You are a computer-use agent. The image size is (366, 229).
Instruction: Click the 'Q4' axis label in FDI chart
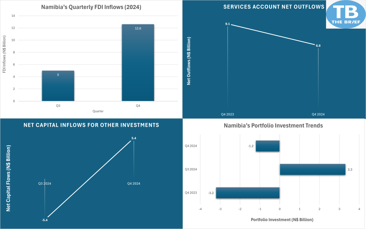click(x=138, y=106)
